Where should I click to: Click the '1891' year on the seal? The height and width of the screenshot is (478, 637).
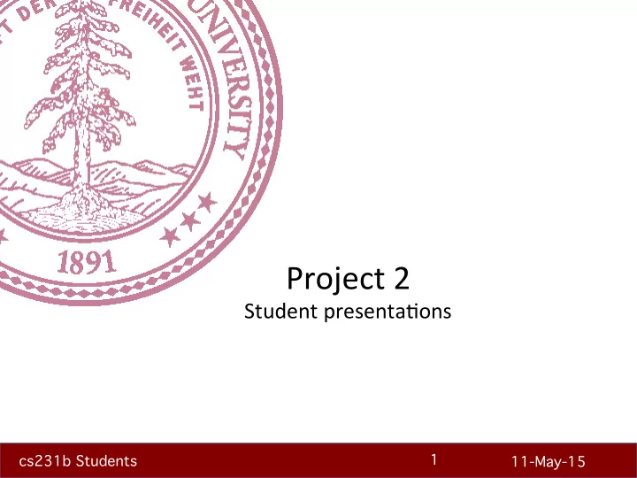[87, 262]
